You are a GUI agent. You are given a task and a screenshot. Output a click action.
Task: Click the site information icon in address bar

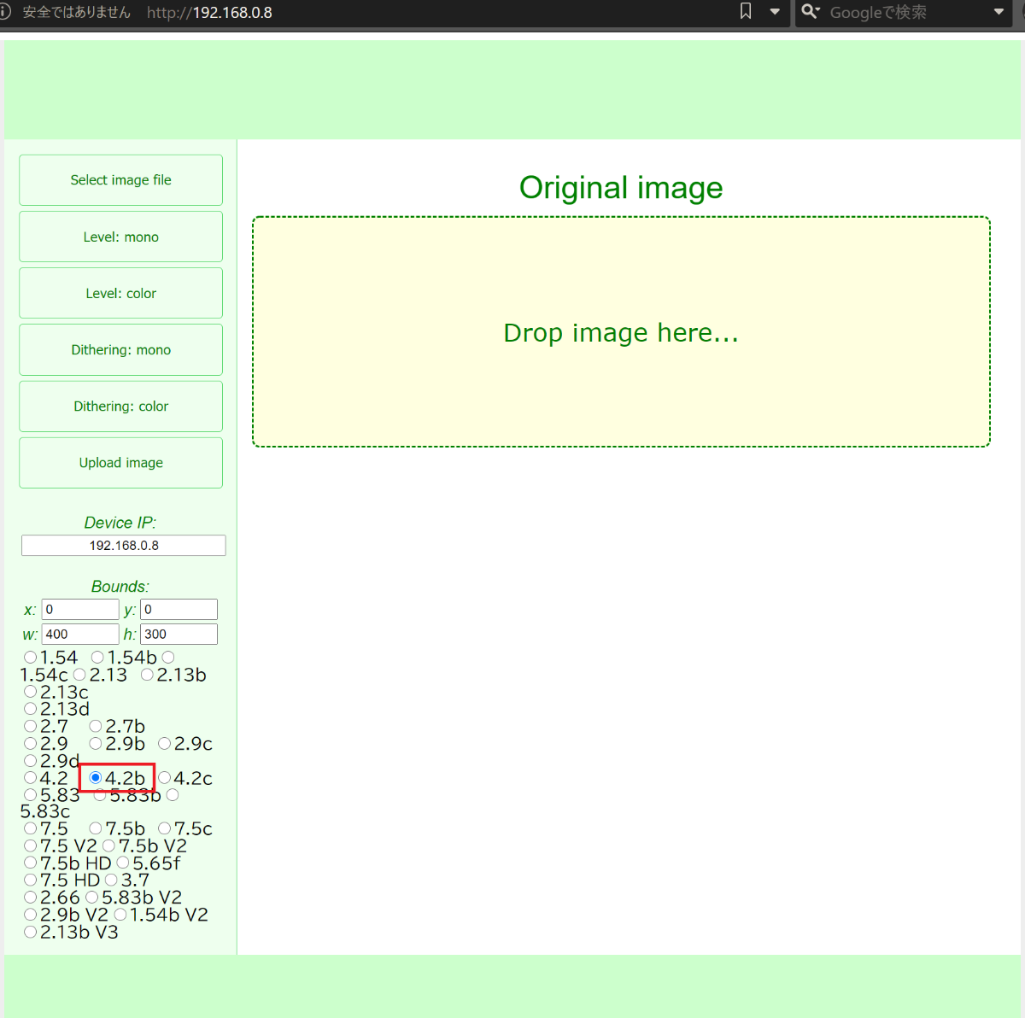pos(4,12)
